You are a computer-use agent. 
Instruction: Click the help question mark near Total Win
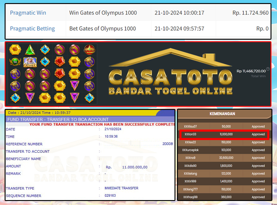coord(268,69)
